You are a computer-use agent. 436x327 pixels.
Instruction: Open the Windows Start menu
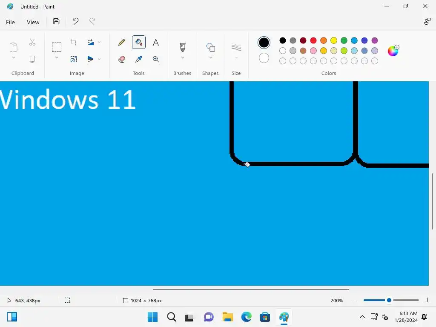(152, 317)
